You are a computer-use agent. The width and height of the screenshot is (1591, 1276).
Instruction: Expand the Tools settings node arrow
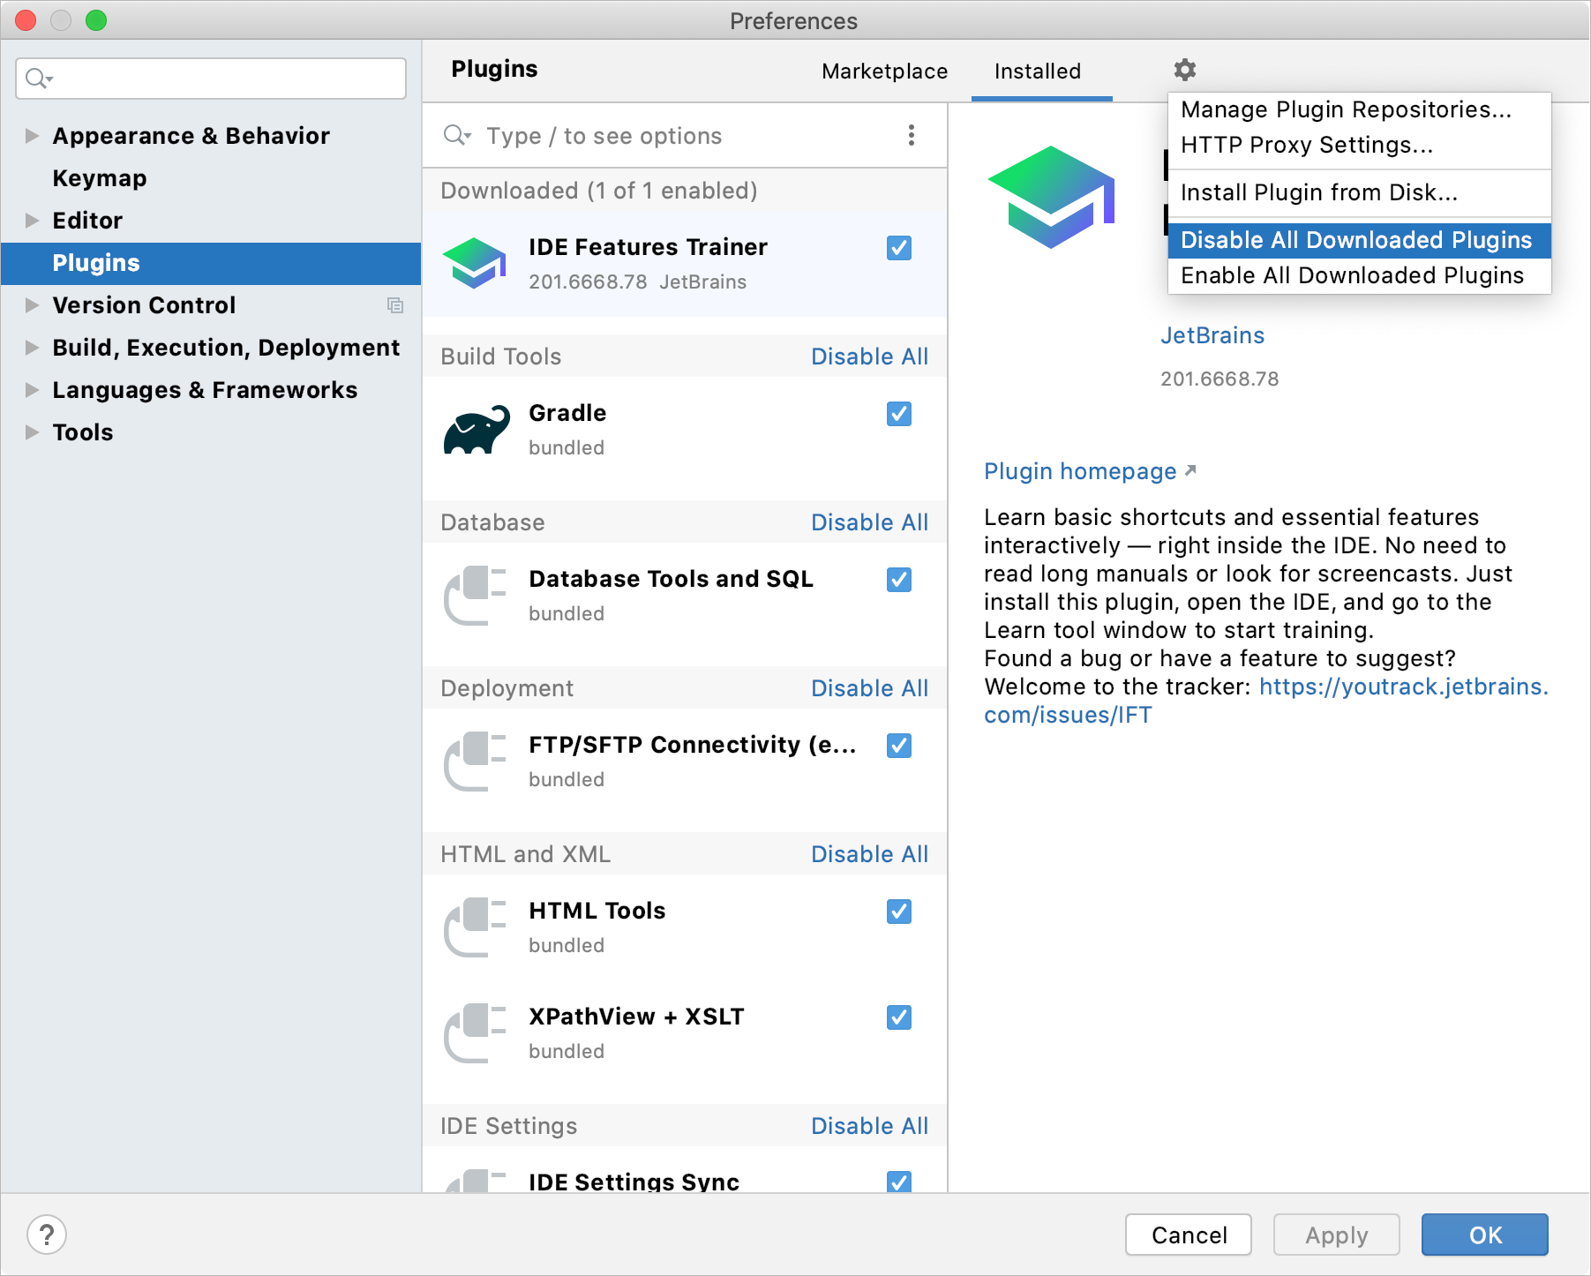[32, 432]
